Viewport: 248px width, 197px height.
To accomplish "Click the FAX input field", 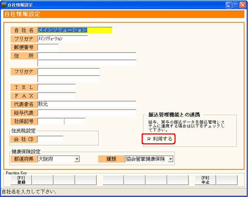I will click(57, 96).
